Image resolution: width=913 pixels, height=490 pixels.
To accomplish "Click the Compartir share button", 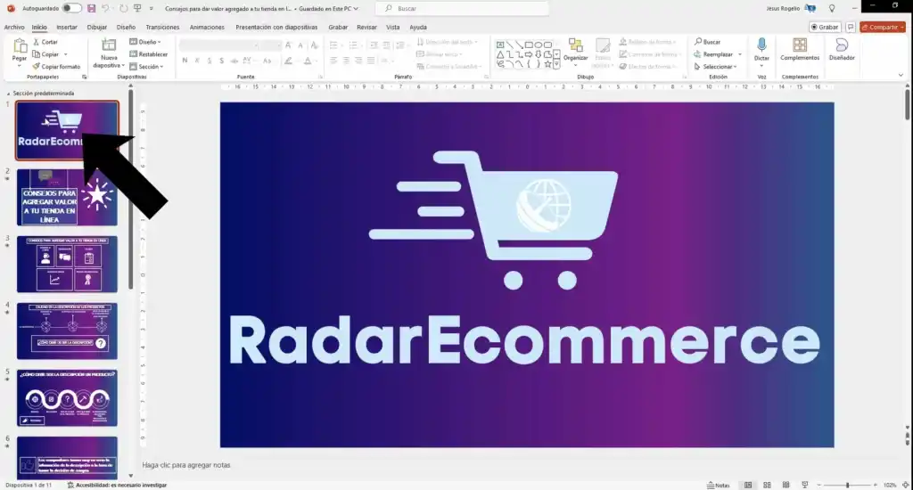I will pos(883,28).
